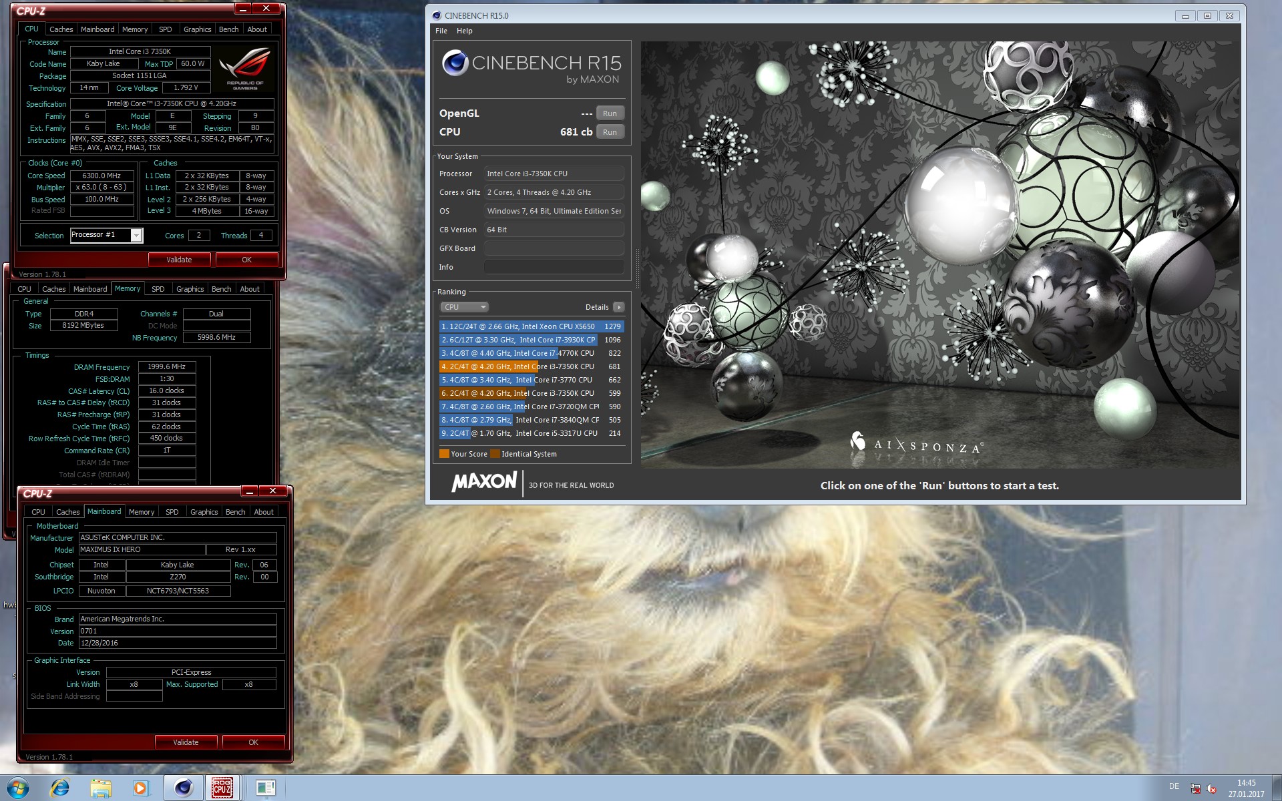Click the NB Frequency 5998.6 MHz value
Viewport: 1282px width, 801px height.
pyautogui.click(x=216, y=337)
